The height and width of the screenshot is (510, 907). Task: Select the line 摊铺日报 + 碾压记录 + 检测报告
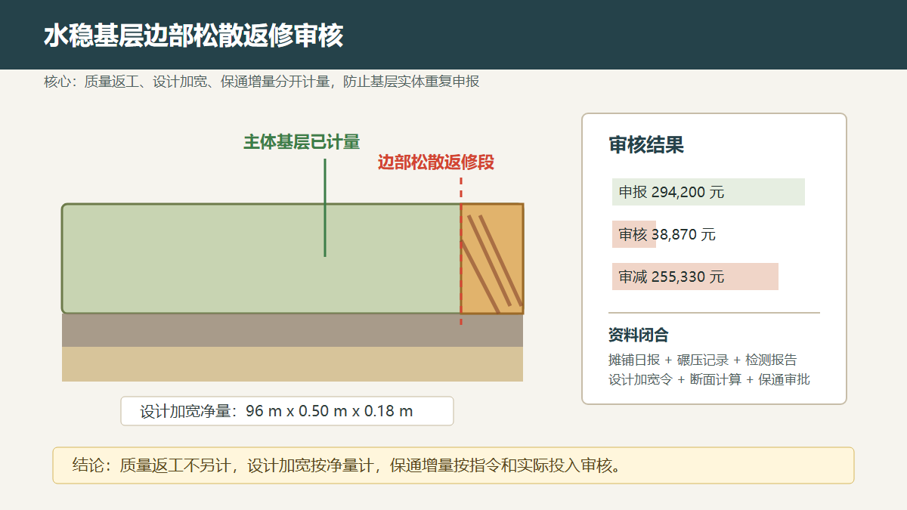[703, 360]
